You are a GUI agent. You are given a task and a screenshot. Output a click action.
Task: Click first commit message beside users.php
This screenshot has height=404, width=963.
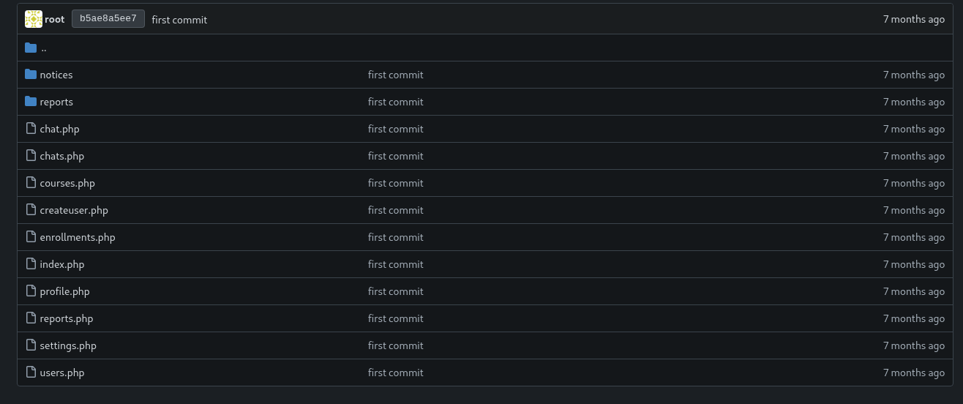coord(395,373)
